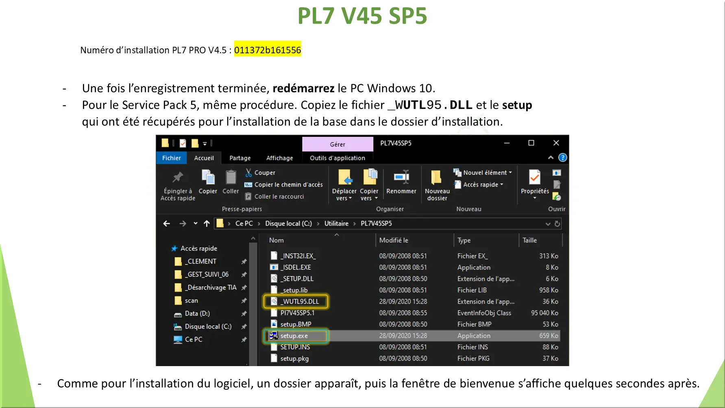The image size is (725, 408).
Task: Click the Nouveau dossier icon
Action: click(437, 178)
